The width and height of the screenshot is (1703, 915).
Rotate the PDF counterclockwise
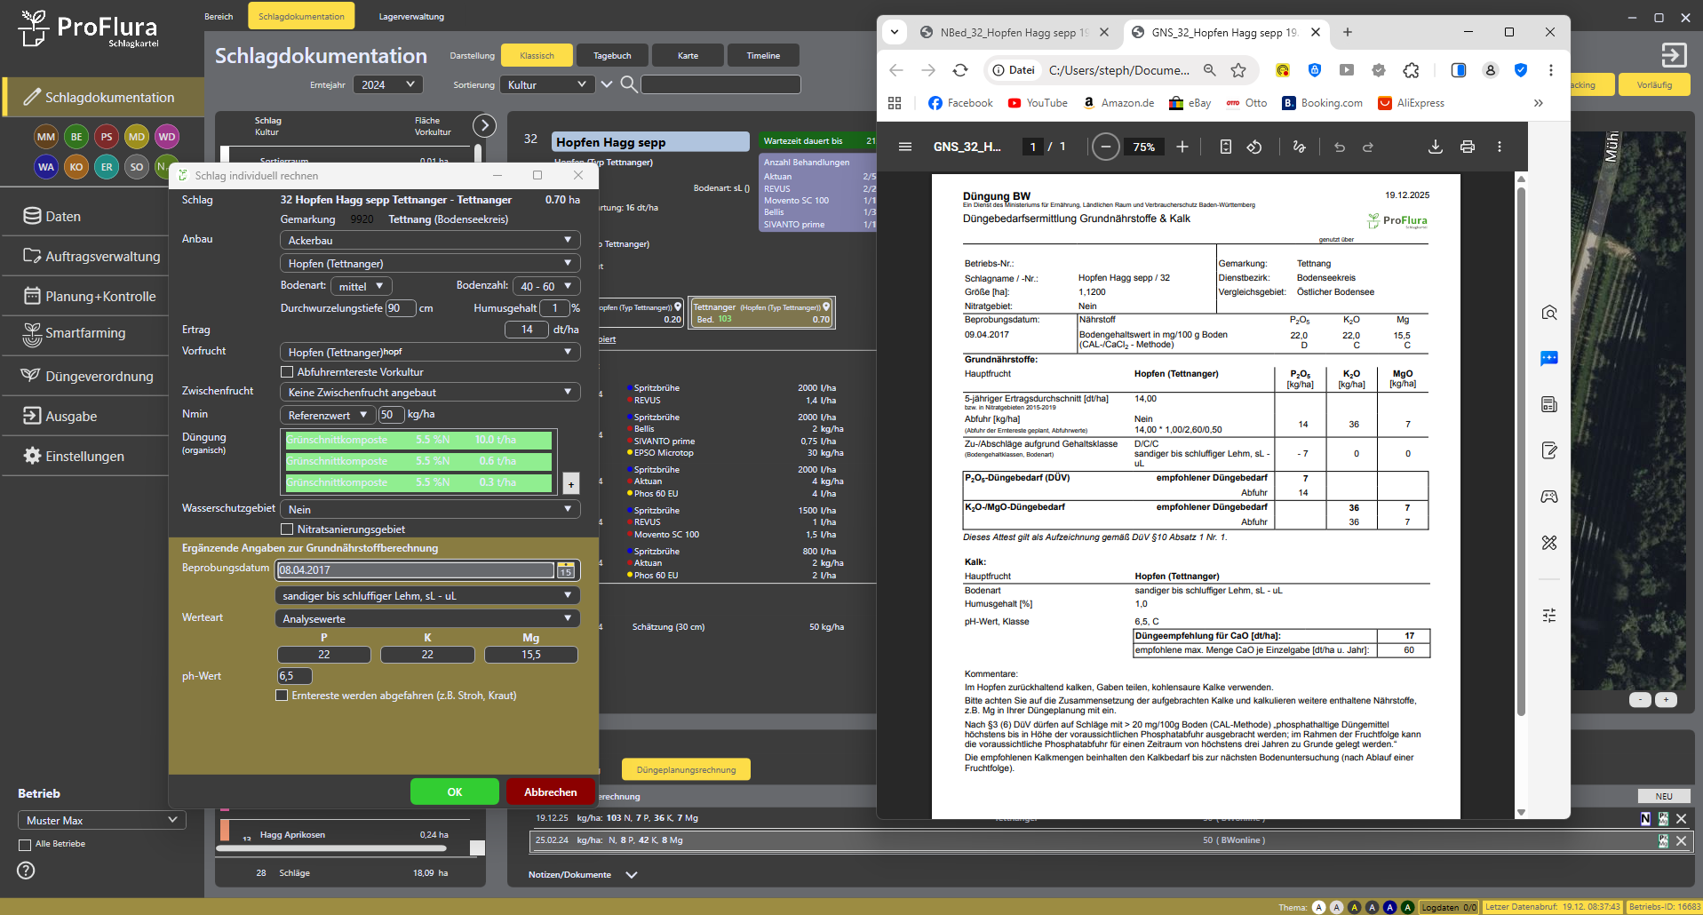tap(1254, 147)
